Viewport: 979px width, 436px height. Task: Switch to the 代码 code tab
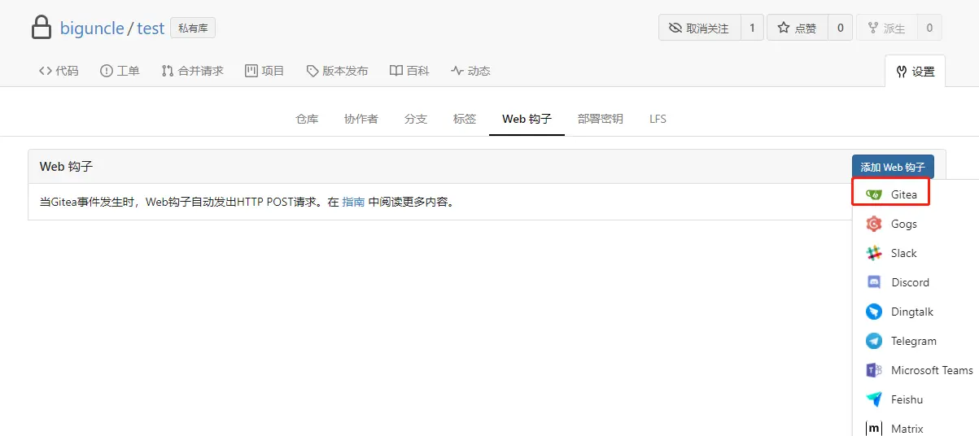coord(59,71)
